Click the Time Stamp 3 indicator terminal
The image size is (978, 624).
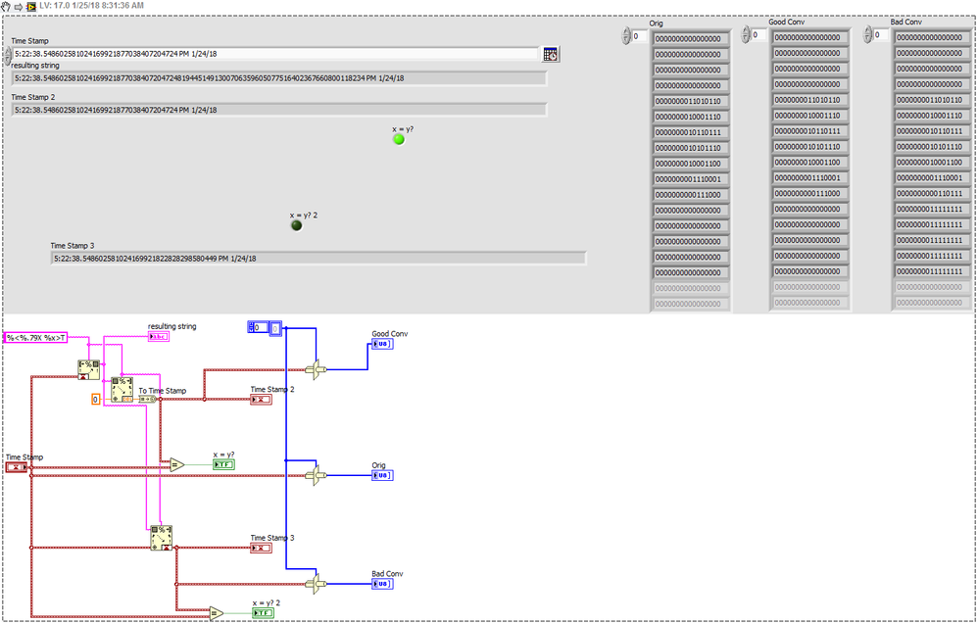pyautogui.click(x=261, y=548)
